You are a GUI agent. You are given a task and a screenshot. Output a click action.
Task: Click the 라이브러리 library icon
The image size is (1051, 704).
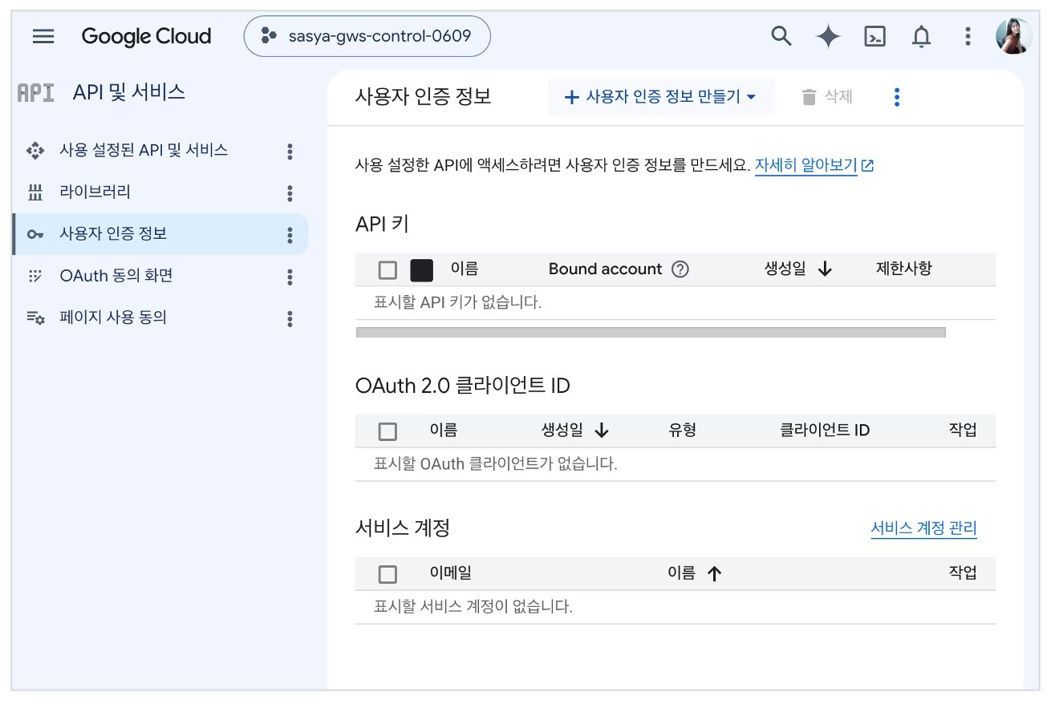(x=35, y=192)
